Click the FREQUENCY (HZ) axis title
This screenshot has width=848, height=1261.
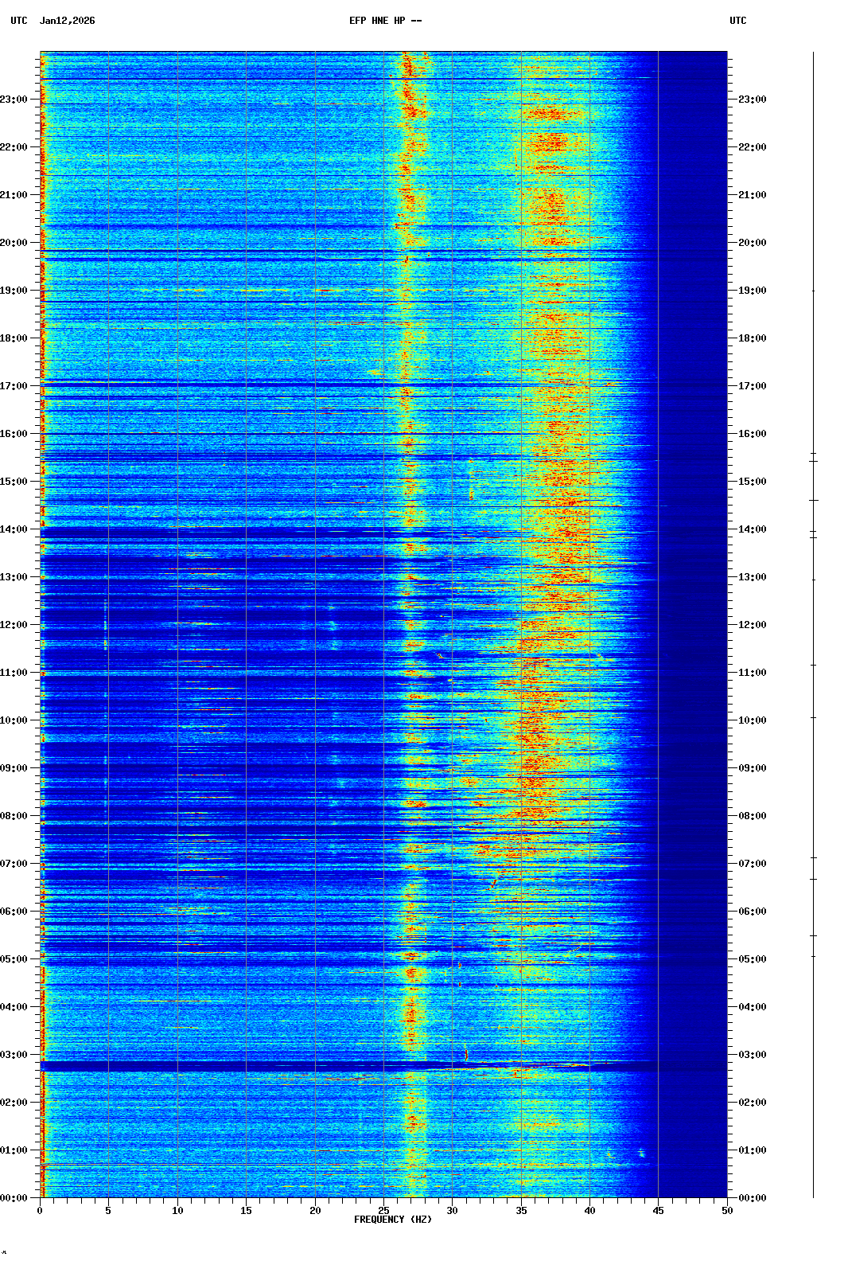pyautogui.click(x=392, y=1220)
